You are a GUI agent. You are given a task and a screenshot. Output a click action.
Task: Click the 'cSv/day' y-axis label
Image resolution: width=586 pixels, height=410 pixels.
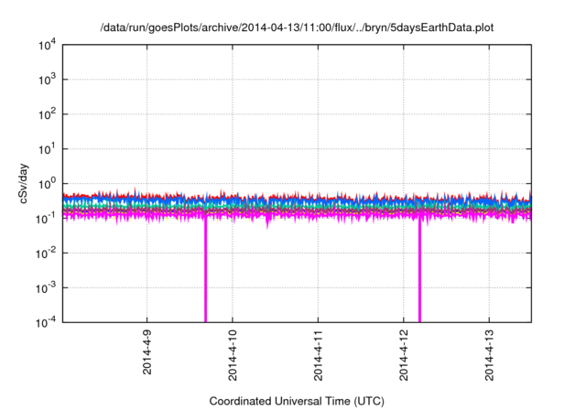[24, 183]
